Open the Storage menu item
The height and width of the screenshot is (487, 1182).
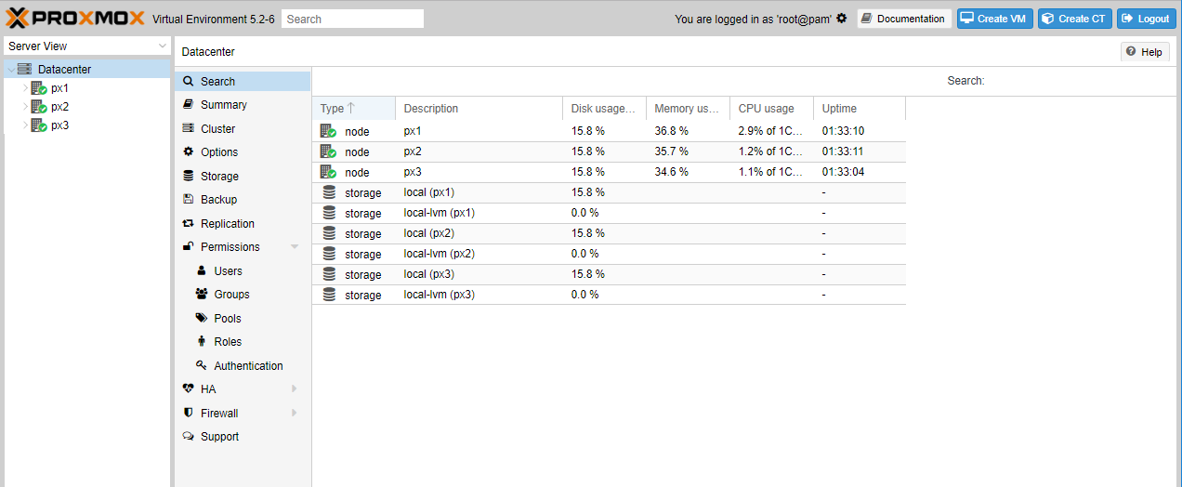(219, 177)
